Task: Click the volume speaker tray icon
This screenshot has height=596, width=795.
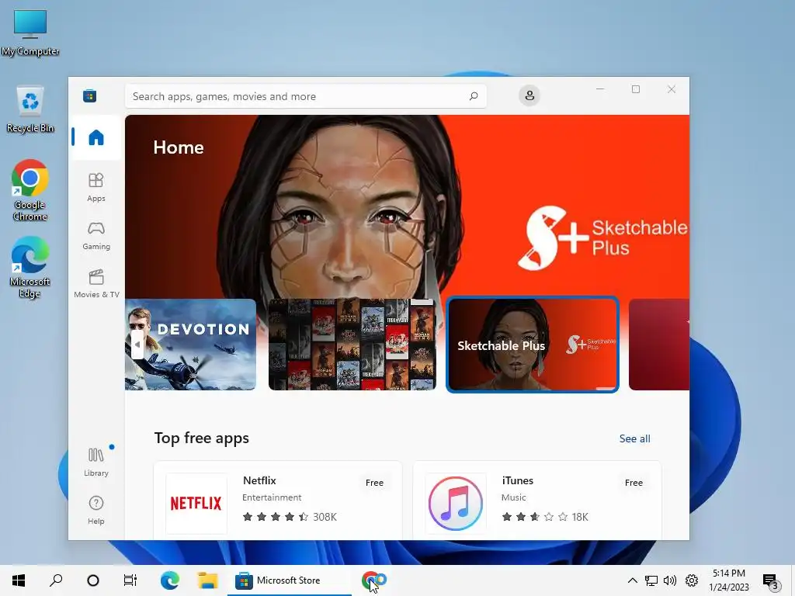Action: coord(670,580)
